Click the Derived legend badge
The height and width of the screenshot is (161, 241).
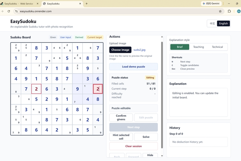coord(79,37)
